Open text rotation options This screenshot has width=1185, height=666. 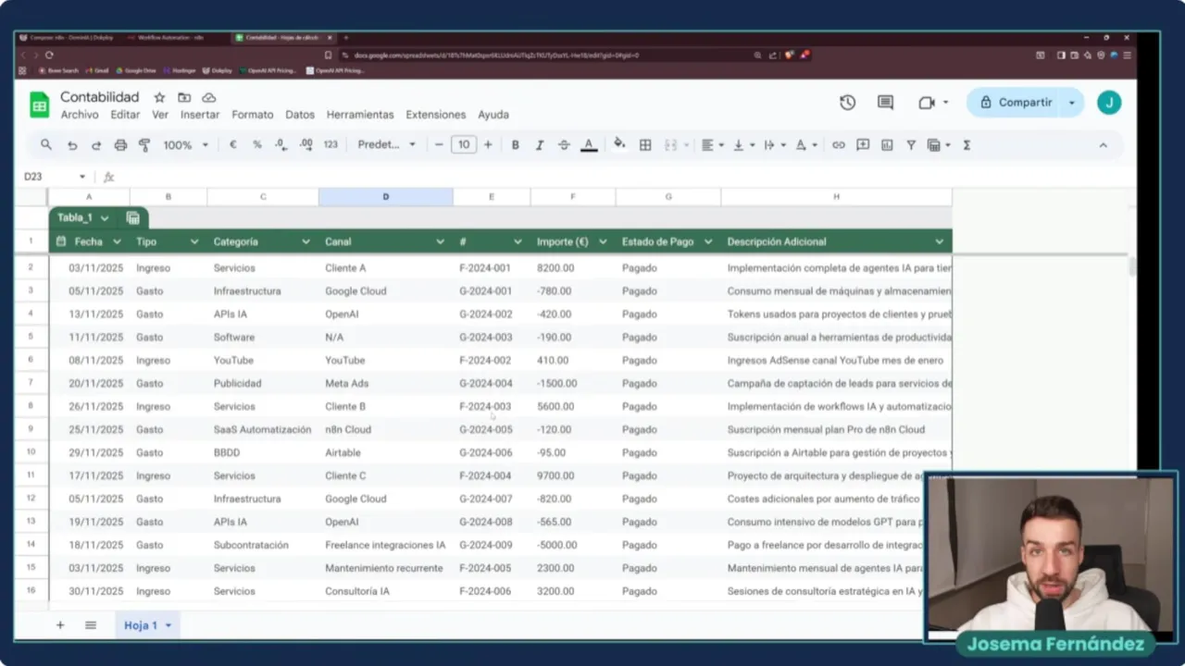tap(805, 145)
